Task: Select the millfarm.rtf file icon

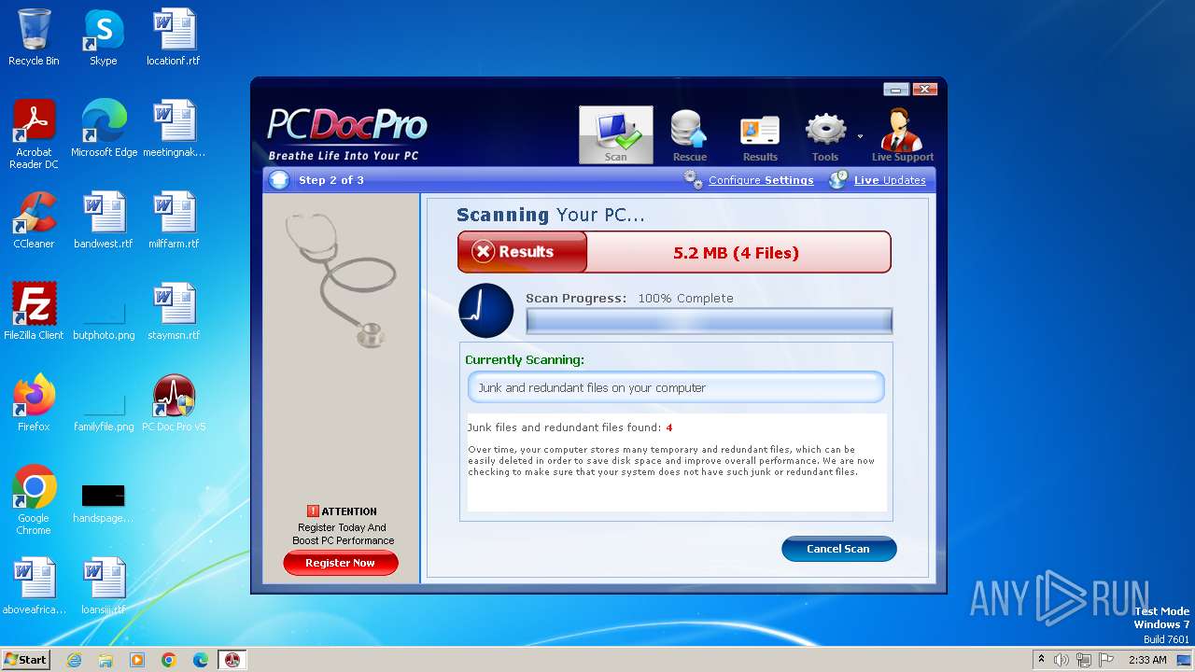Action: [174, 220]
